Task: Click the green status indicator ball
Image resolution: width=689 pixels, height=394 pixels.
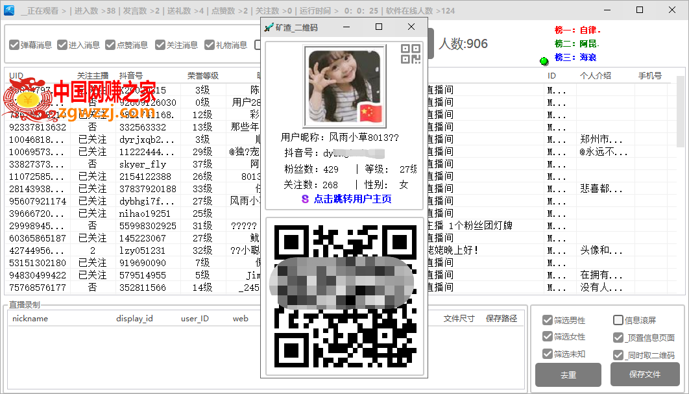Action: (x=544, y=61)
